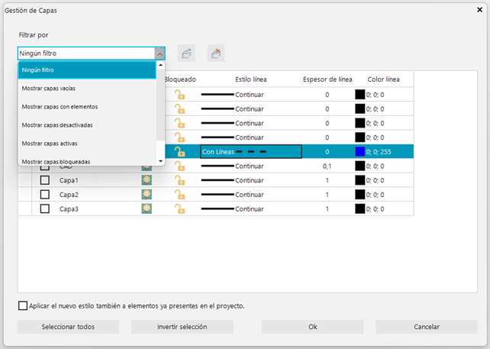Check the Capa2 layer checkbox
490x349 pixels.
[x=45, y=195]
